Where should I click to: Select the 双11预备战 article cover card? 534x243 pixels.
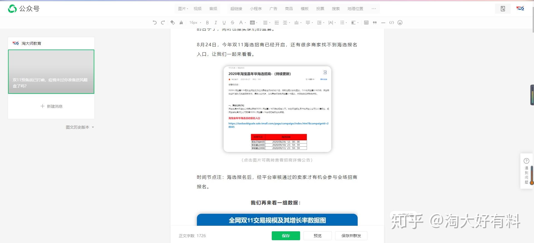51,72
